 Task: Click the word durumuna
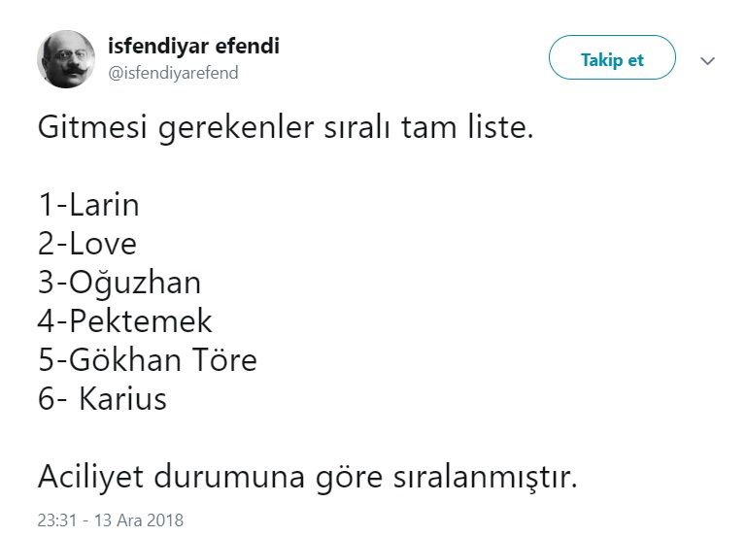[x=229, y=476]
